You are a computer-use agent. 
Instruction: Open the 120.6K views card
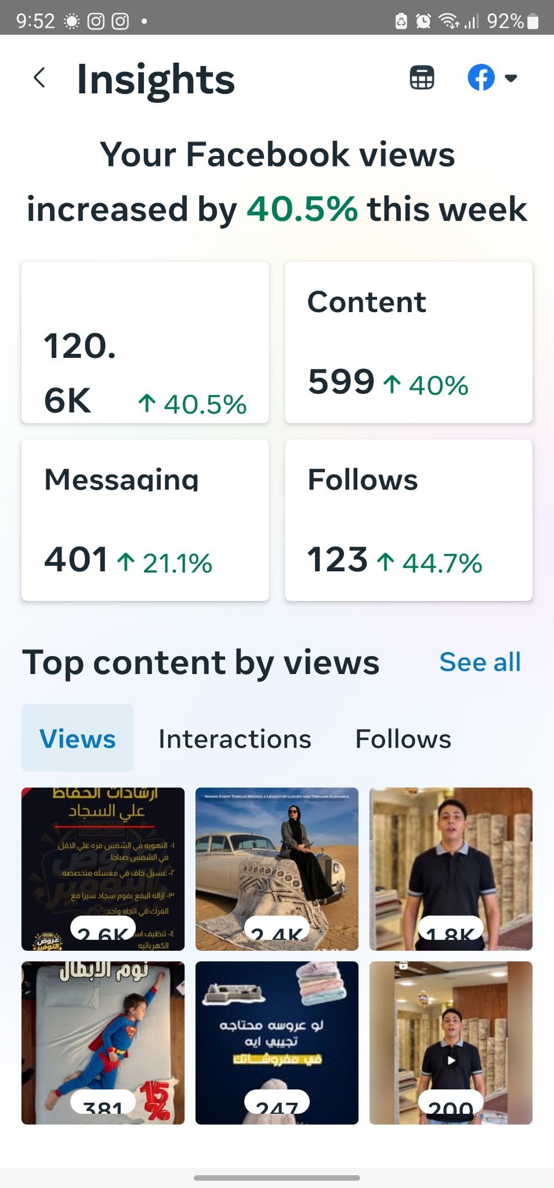tap(145, 342)
